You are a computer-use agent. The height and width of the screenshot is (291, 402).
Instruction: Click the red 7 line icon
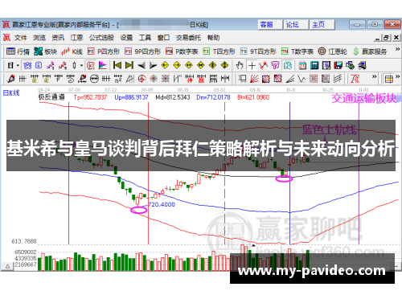pyautogui.click(x=355, y=79)
